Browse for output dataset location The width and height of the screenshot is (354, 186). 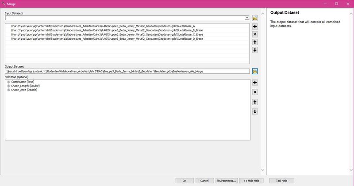[255, 71]
